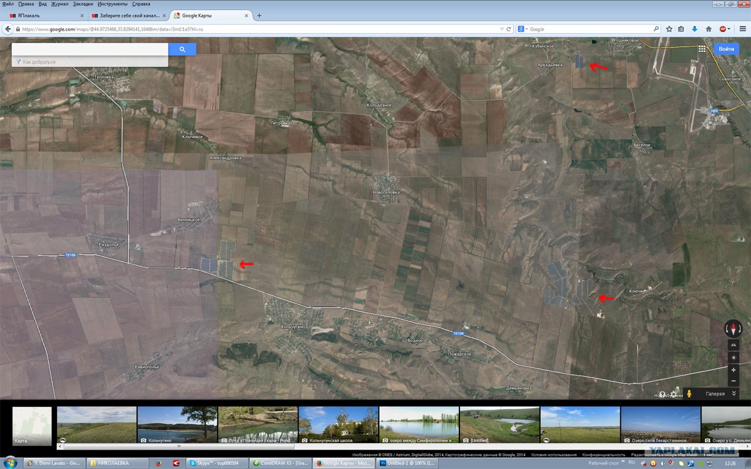Collapse the Галерея photo strip chevron

735,394
